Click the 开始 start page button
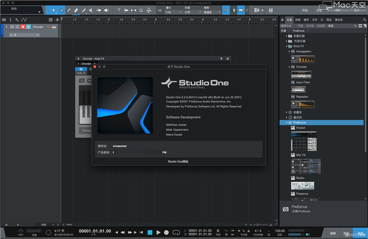This screenshot has height=239, width=368. [x=305, y=10]
